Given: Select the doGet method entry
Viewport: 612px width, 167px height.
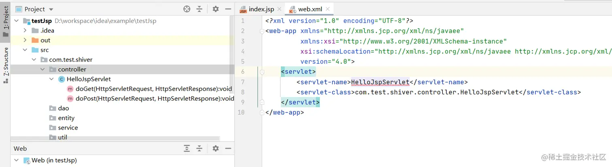Looking at the screenshot, I should coord(154,89).
